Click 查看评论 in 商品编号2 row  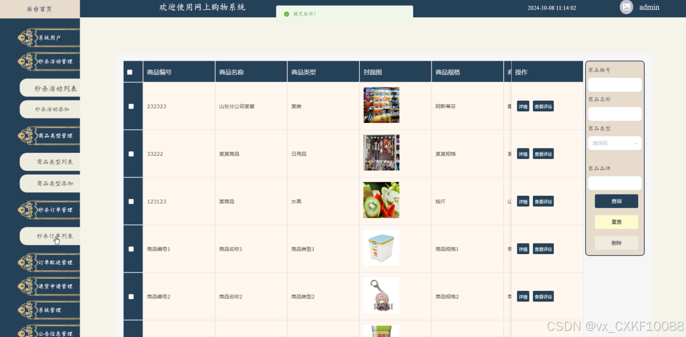point(543,296)
